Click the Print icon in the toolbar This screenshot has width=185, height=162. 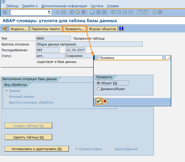point(92,12)
